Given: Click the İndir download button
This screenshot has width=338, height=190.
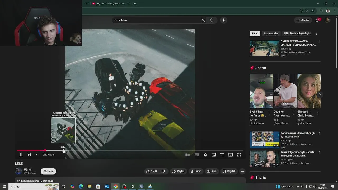Looking at the screenshot, I should click(196, 171).
